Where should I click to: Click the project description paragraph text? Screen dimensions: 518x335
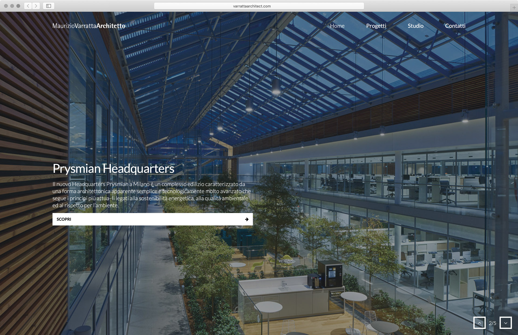(152, 195)
